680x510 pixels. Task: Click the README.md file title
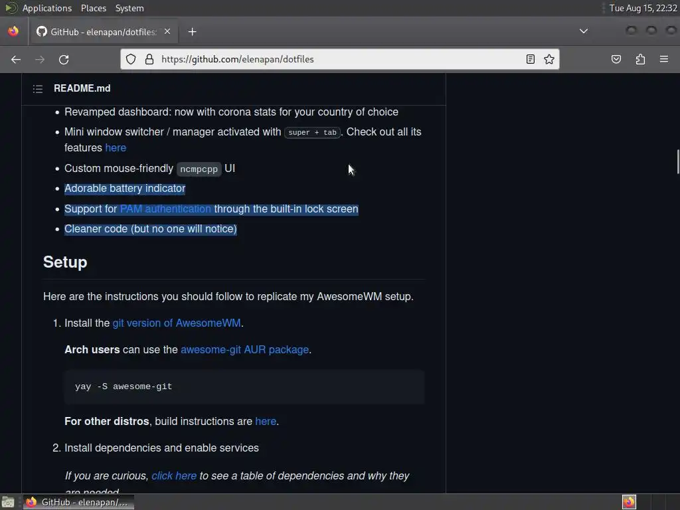[x=82, y=88]
